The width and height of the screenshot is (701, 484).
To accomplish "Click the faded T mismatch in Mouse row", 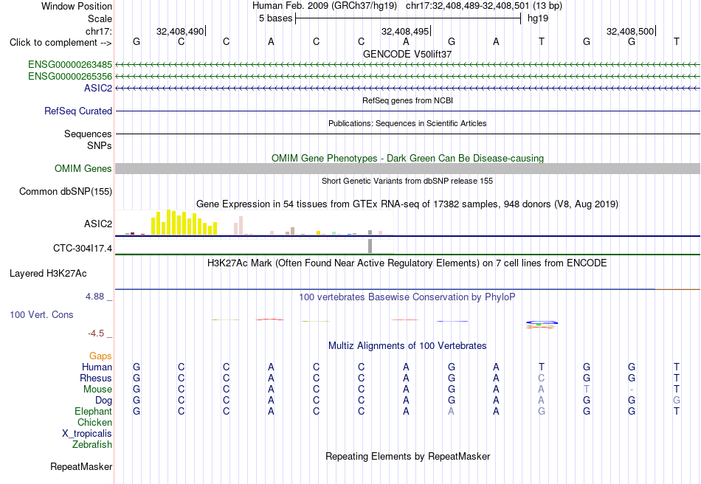I will coord(587,390).
